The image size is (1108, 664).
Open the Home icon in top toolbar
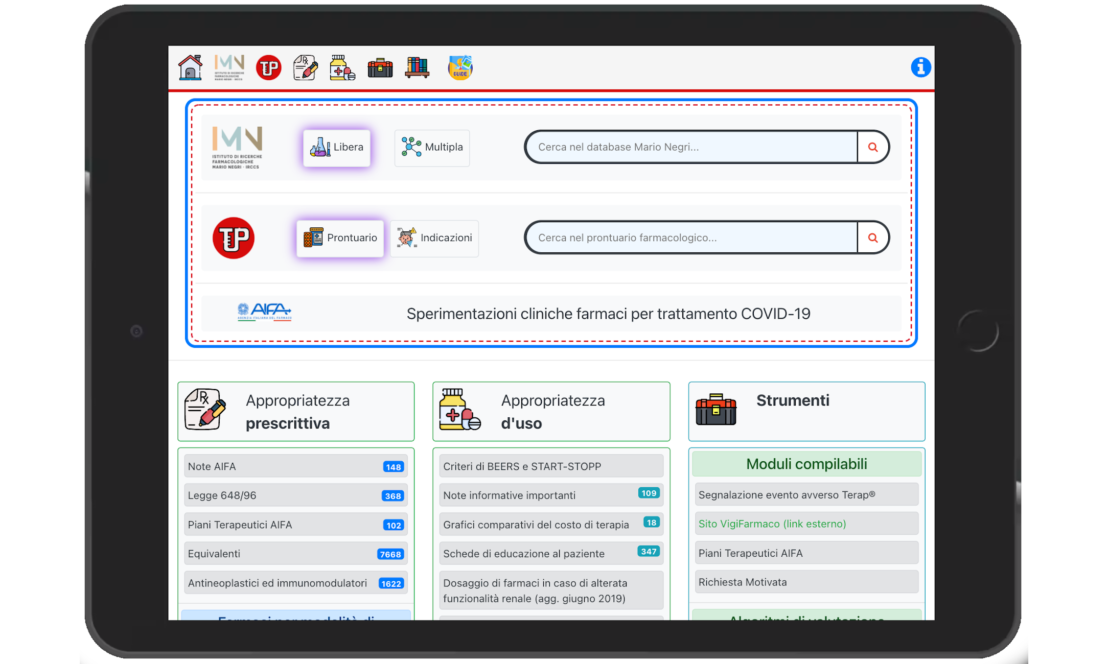point(190,67)
